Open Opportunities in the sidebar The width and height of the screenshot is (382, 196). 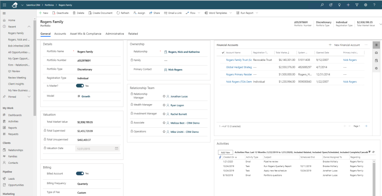pos(16,185)
